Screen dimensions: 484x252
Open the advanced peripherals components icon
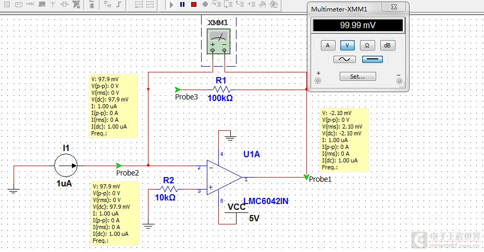(x=42, y=4)
